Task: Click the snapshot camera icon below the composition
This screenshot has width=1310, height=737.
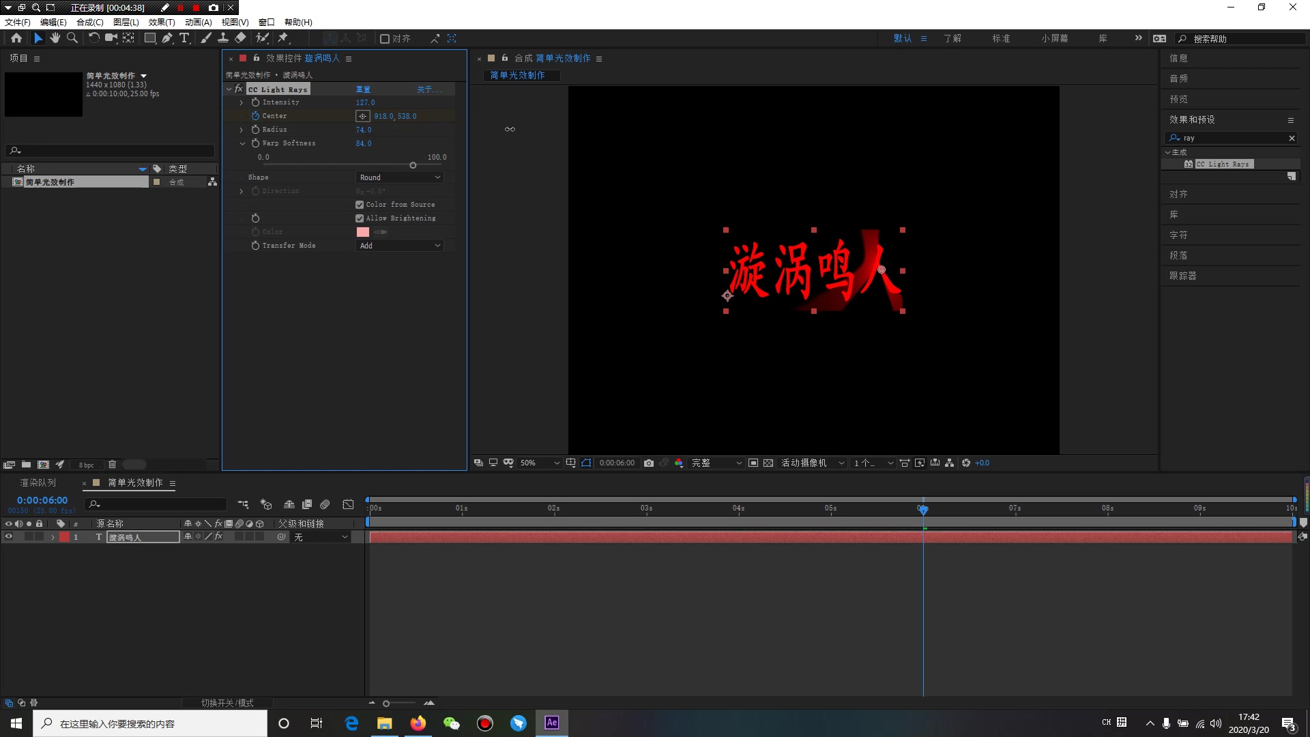Action: pos(649,463)
